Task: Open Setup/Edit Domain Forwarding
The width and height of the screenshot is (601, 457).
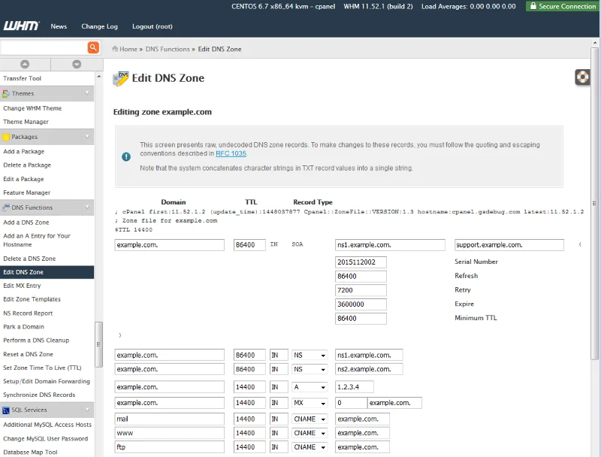Action: point(47,381)
